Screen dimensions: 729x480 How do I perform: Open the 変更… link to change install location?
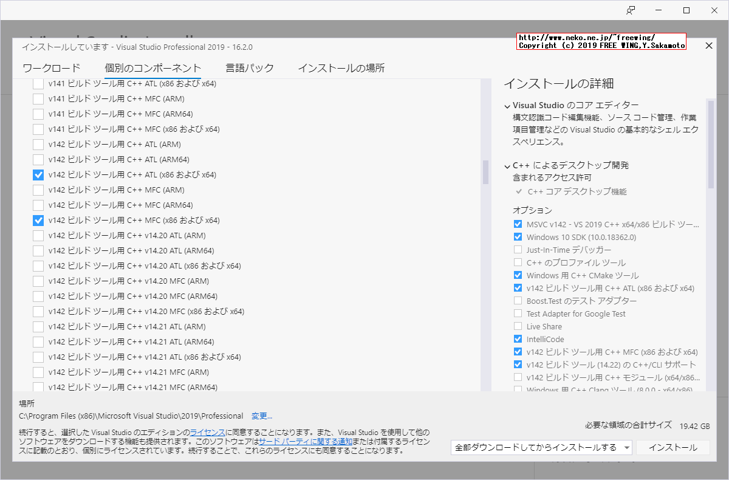(262, 416)
